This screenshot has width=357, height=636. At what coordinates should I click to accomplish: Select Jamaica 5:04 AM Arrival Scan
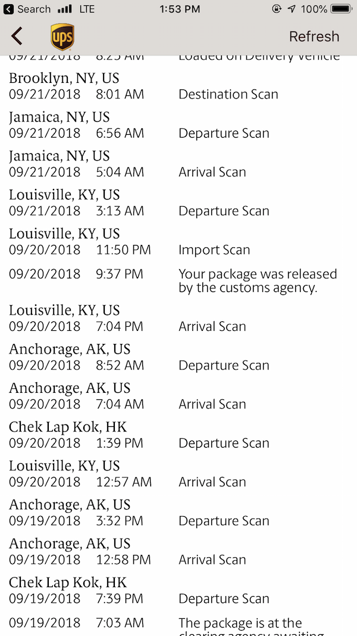point(178,165)
